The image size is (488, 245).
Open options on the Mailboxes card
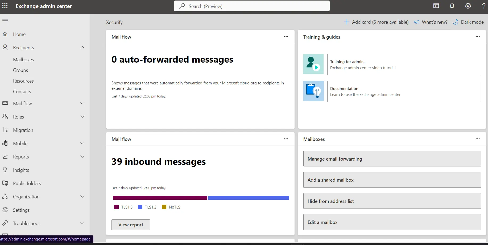pyautogui.click(x=478, y=139)
